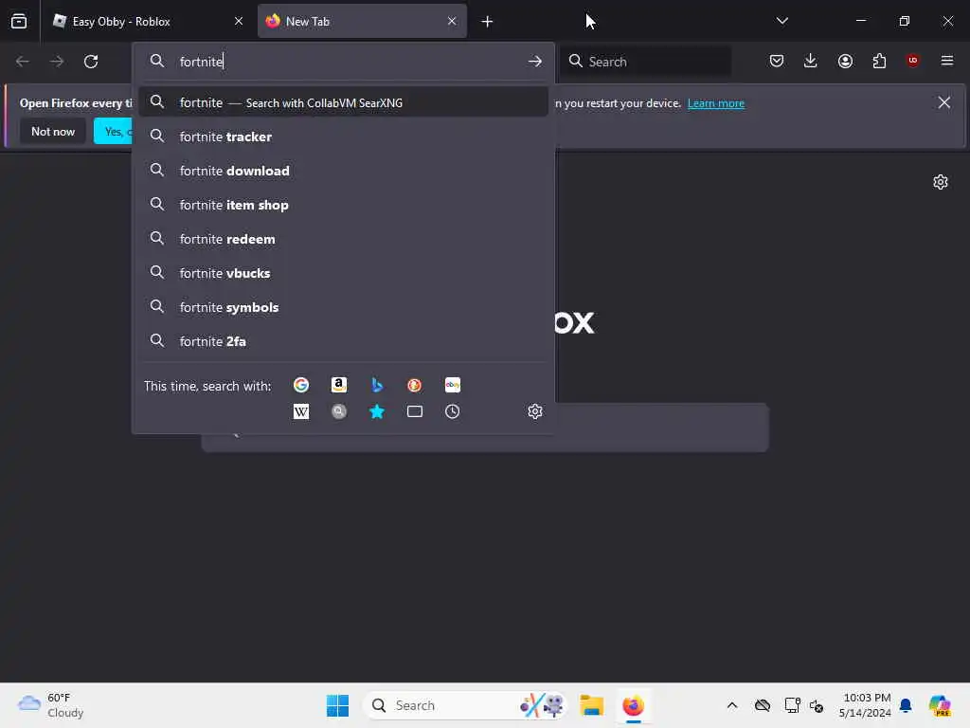Viewport: 970px width, 728px height.
Task: Open a new tab with plus button
Action: click(487, 22)
